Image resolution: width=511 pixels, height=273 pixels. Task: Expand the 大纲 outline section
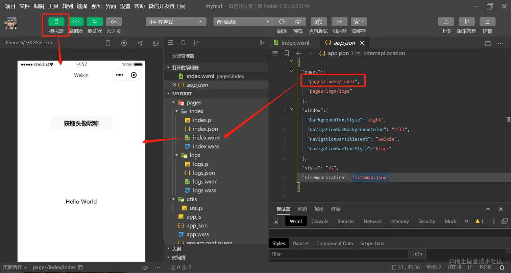coord(216,249)
